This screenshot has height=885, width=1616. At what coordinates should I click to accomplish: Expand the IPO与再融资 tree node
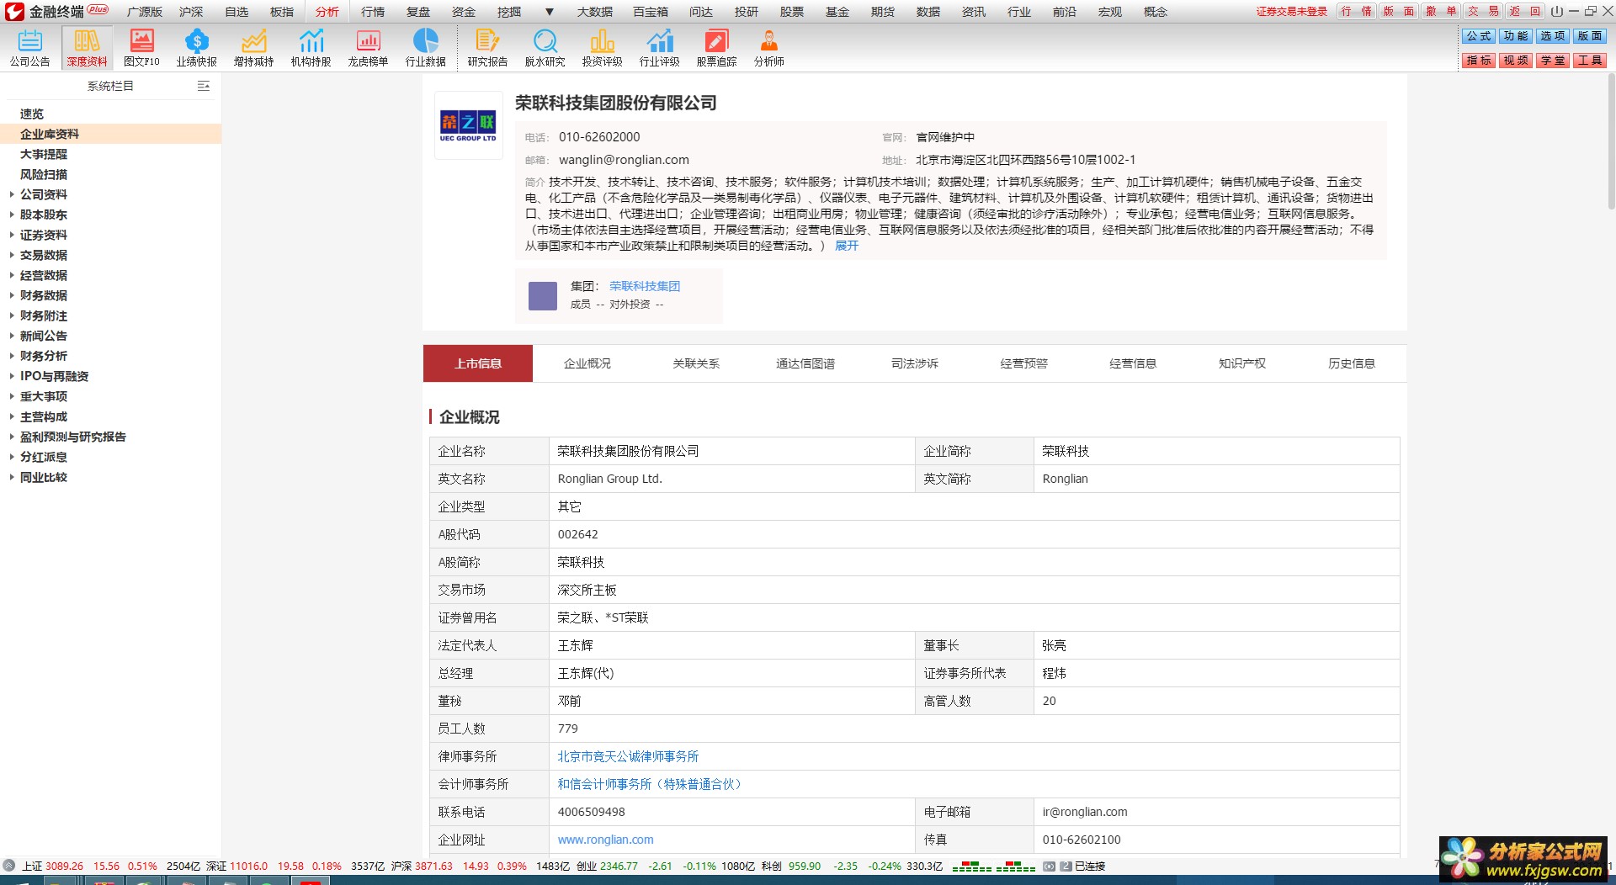pyautogui.click(x=12, y=376)
